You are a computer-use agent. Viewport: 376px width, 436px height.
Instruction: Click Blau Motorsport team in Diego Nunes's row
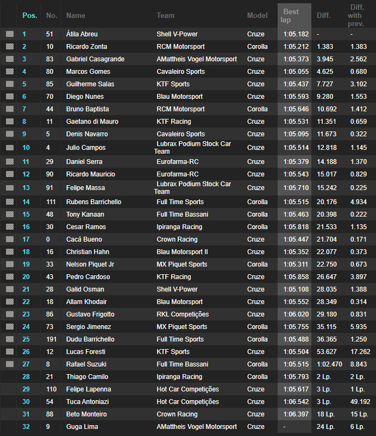(179, 97)
